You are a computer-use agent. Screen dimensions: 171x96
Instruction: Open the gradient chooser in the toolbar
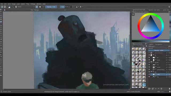pyautogui.click(x=2, y=7)
